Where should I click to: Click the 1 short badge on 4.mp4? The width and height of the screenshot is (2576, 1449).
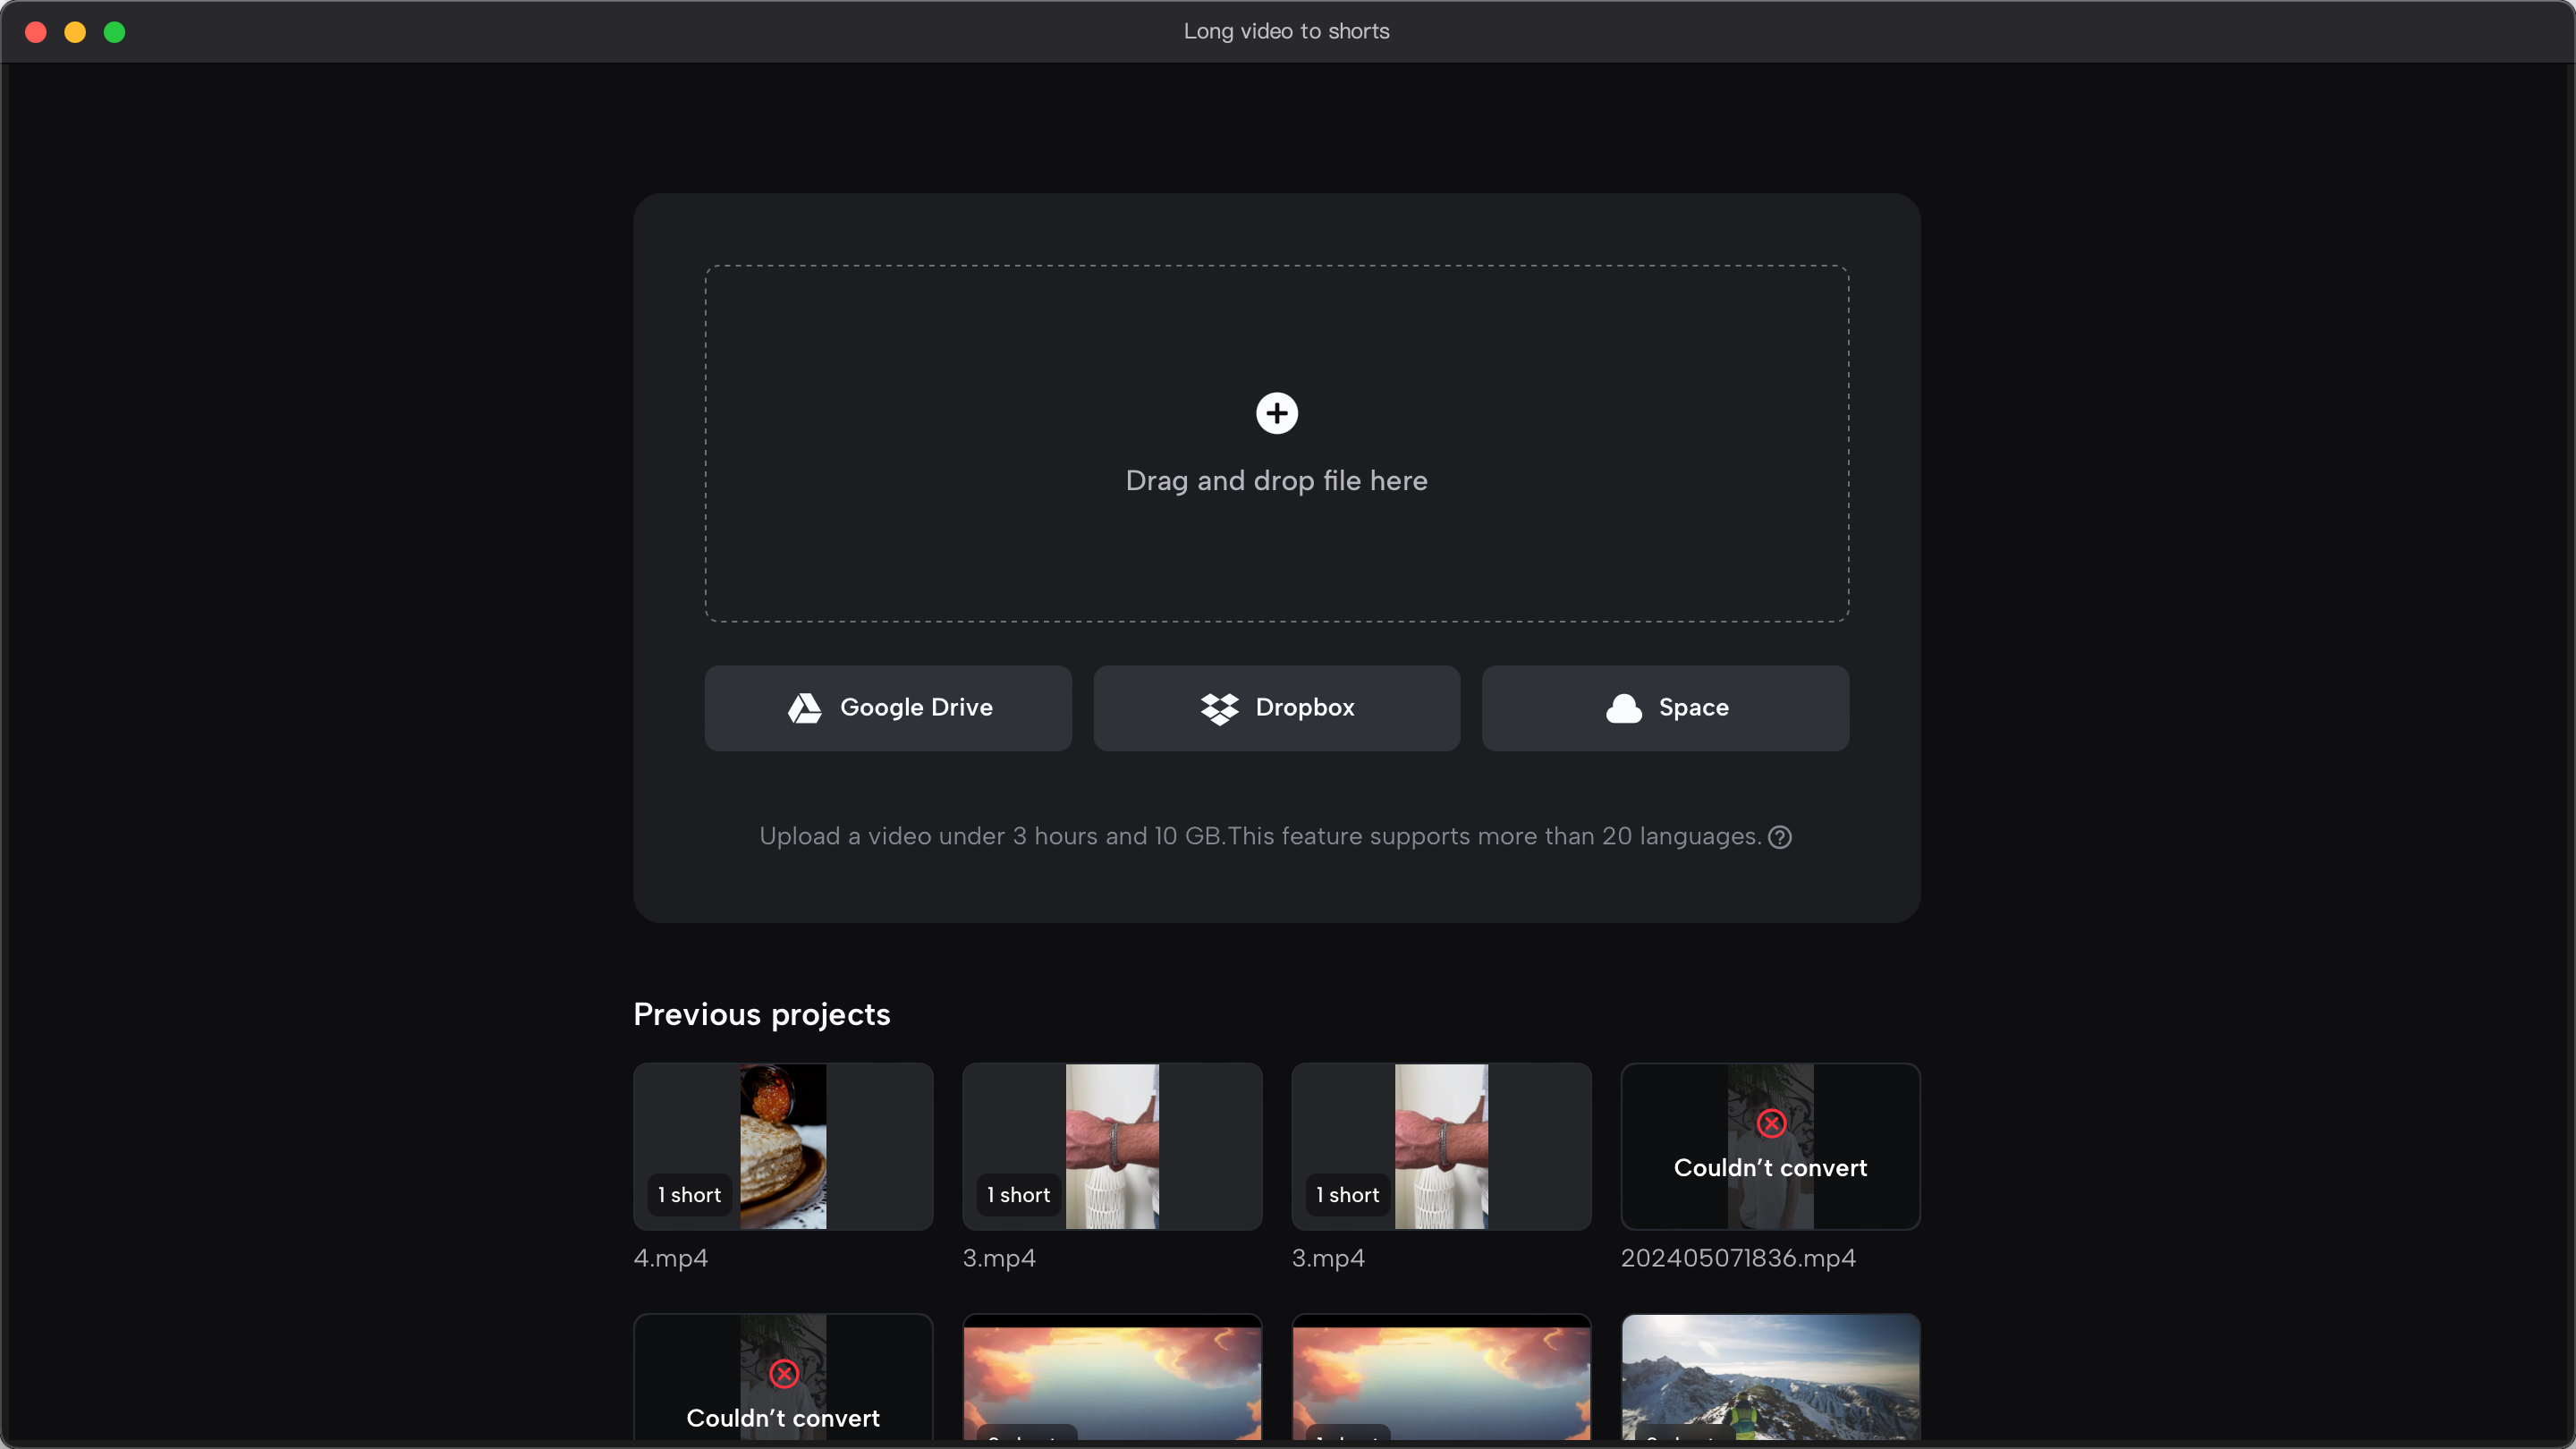coord(688,1195)
